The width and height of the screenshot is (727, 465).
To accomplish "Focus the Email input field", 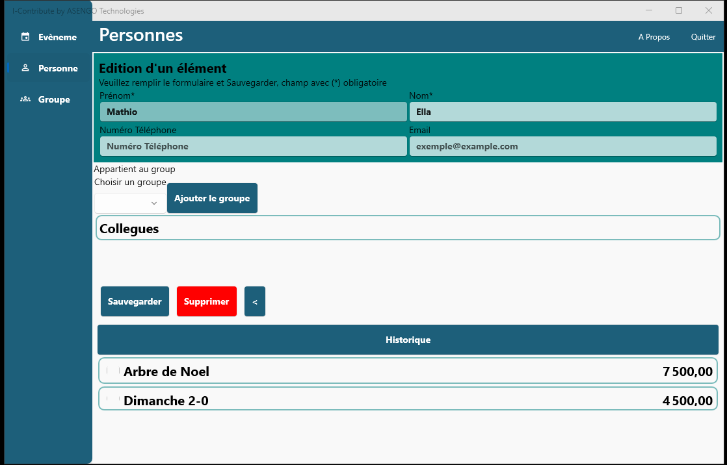I will 562,146.
